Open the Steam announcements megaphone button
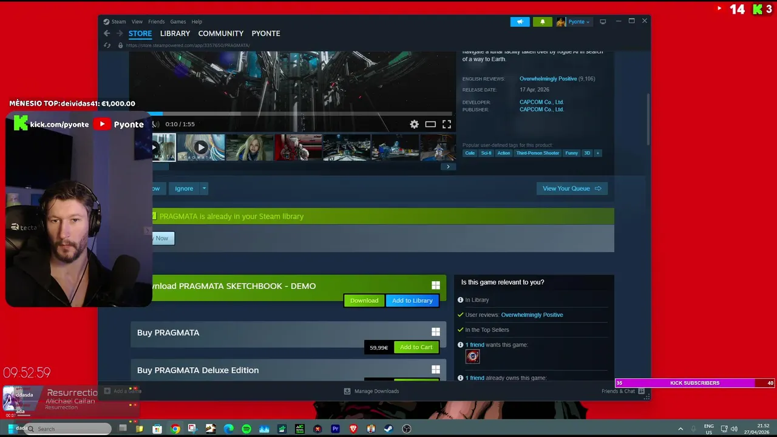777x437 pixels. pyautogui.click(x=520, y=22)
